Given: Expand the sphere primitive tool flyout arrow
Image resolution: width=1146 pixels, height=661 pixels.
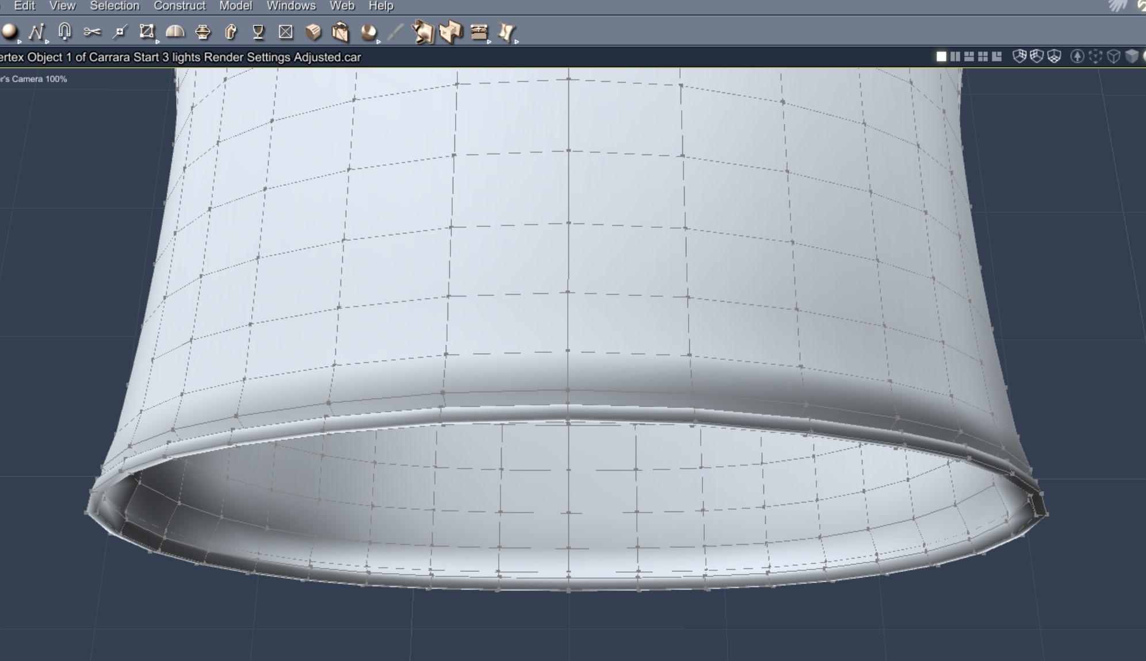Looking at the screenshot, I should (20, 41).
